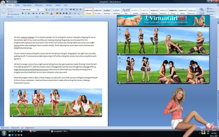This screenshot has height=137, width=219.
Task: Click the English (U.S.) language indicator
Action: (30, 128)
